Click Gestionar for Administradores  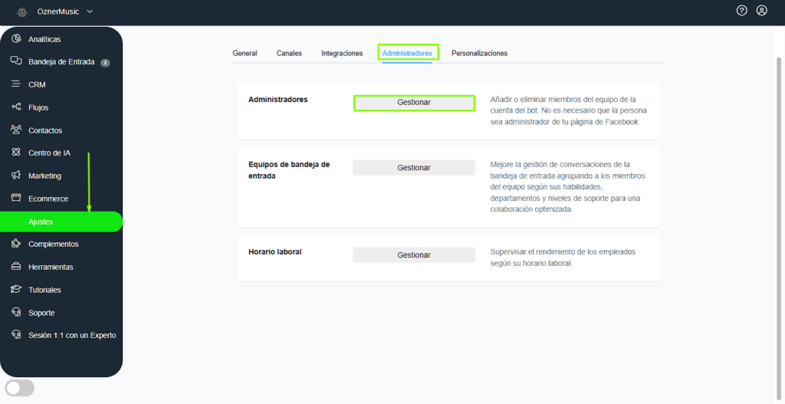pyautogui.click(x=414, y=103)
